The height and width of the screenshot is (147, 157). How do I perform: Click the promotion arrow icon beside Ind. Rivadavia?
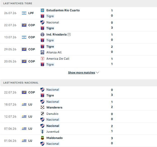coord(69,34)
